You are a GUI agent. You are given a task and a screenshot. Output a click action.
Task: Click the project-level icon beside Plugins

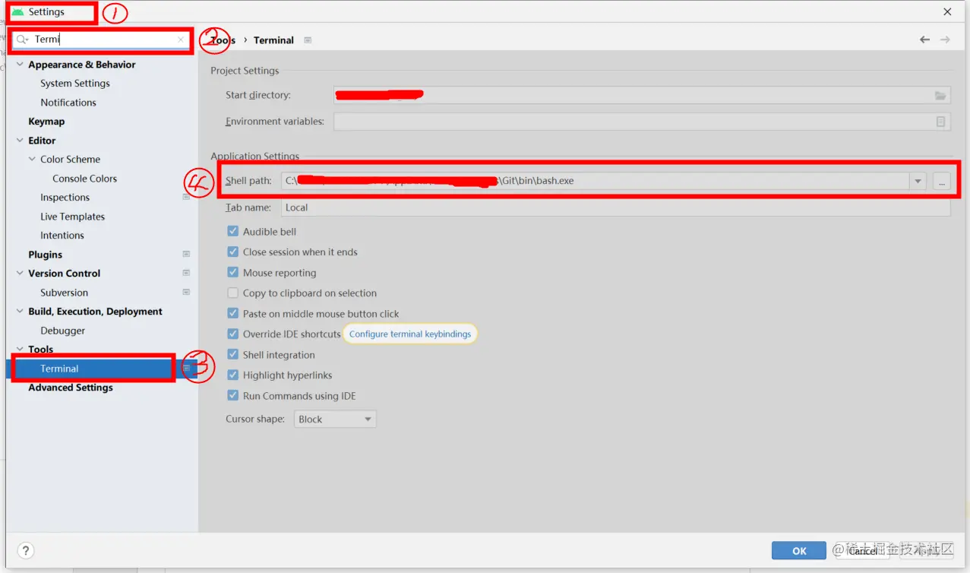[186, 255]
